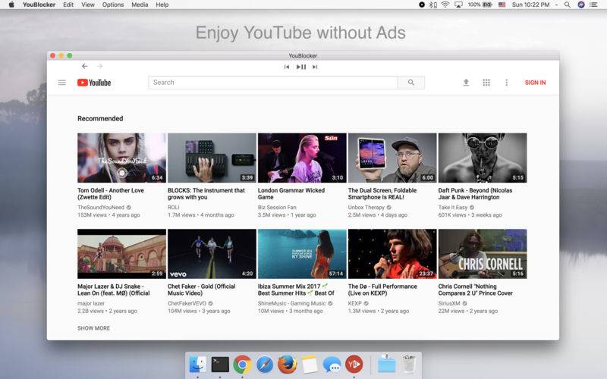This screenshot has width=607, height=379.
Task: Open Tom Odell Another Love thumbnail
Action: click(121, 158)
